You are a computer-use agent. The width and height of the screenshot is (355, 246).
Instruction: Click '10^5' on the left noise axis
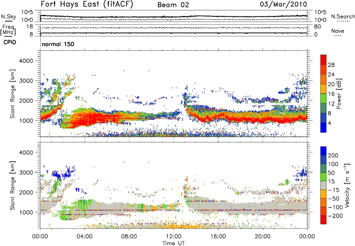coord(27,12)
